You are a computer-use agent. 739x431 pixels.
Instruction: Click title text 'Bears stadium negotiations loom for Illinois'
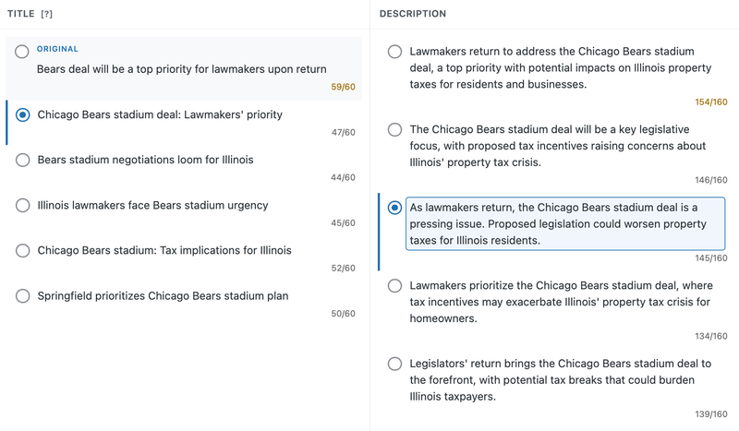click(145, 160)
